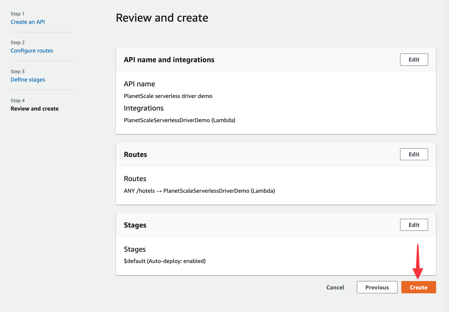Click the API name and integrations heading

[x=169, y=60]
